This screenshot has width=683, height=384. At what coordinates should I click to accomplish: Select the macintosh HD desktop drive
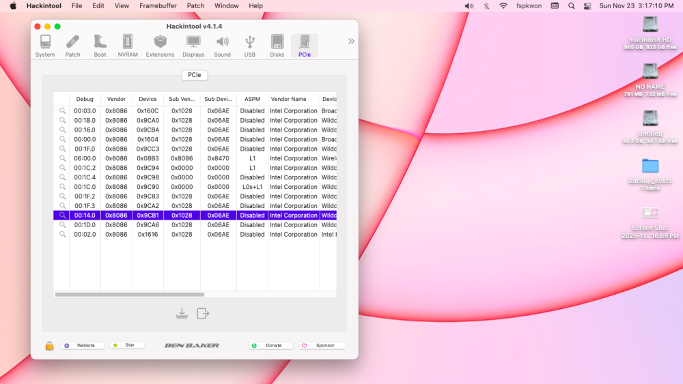[650, 33]
